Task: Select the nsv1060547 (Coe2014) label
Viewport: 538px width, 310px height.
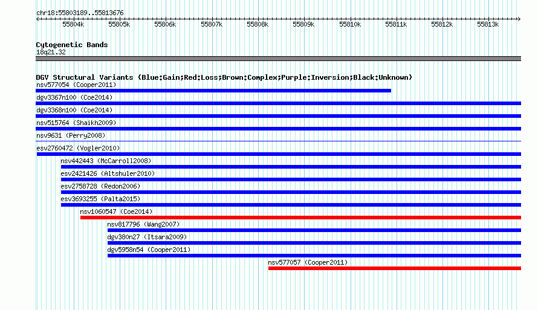Action: pos(116,212)
